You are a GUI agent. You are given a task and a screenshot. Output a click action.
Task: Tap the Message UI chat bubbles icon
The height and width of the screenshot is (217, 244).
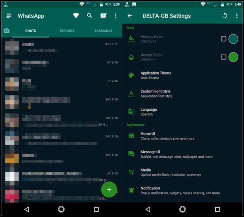pyautogui.click(x=131, y=154)
